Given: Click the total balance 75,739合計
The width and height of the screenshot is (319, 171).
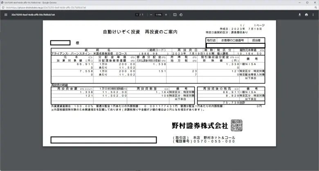Looking at the screenshot, I should click(234, 103).
